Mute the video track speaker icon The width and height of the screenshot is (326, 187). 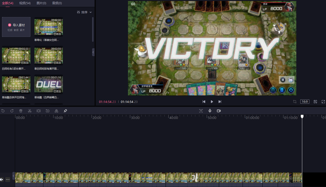pyautogui.click(x=2, y=180)
